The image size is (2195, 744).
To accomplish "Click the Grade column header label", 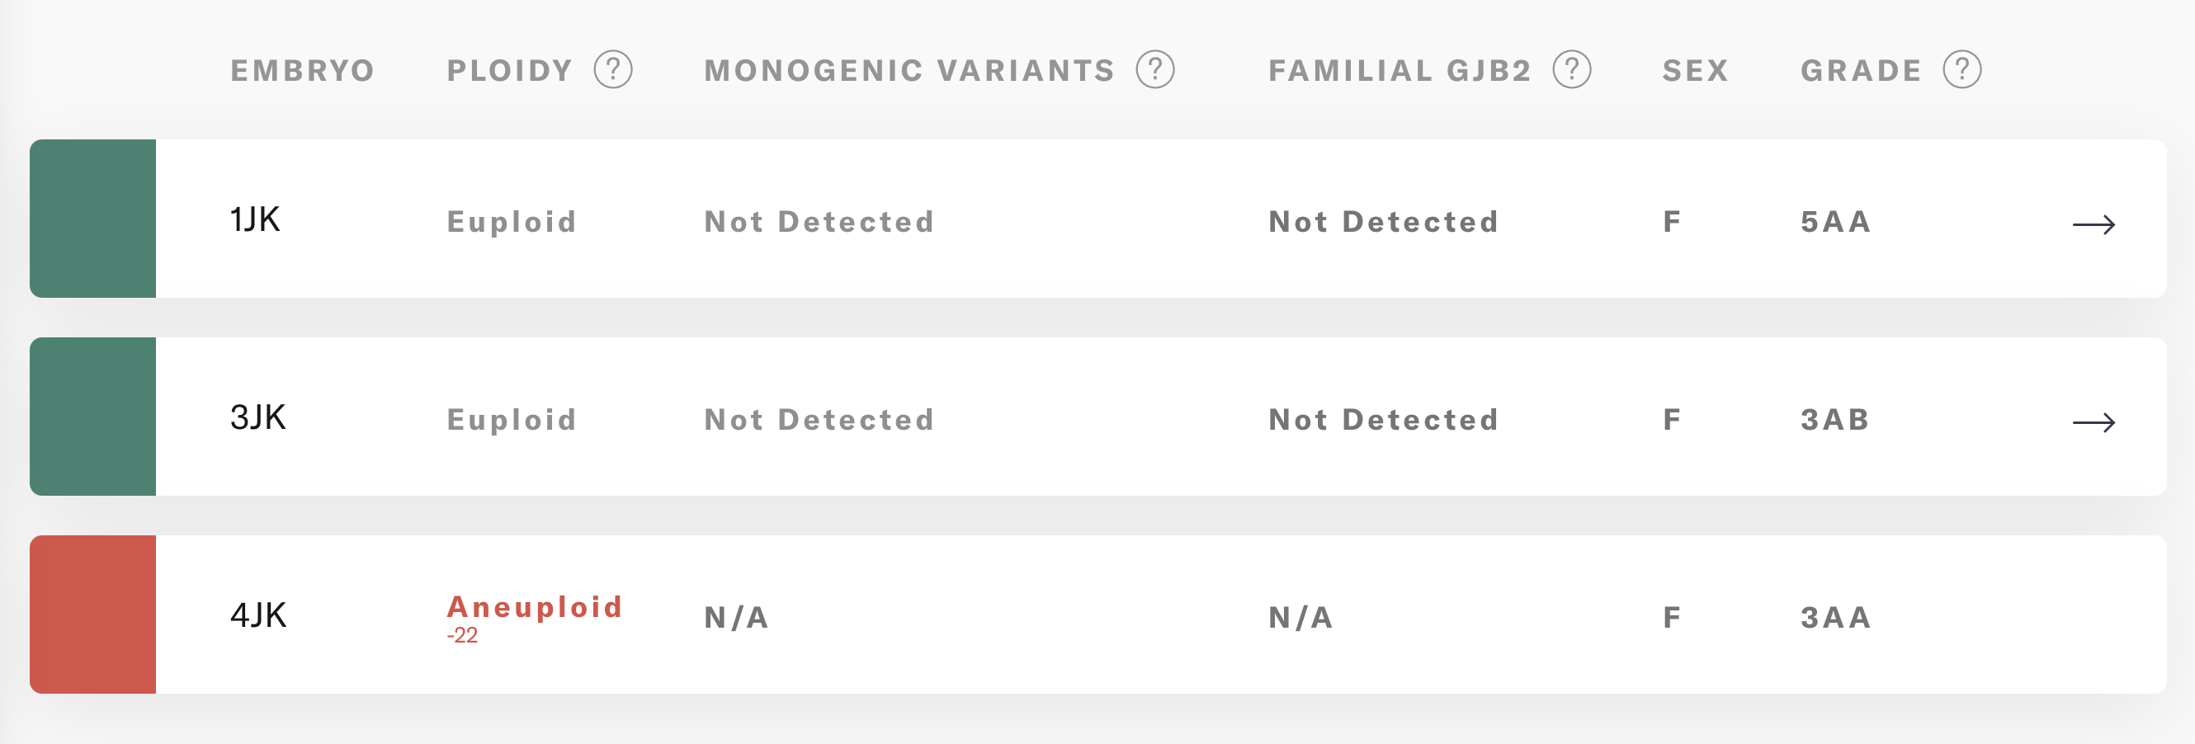I will tap(1861, 71).
